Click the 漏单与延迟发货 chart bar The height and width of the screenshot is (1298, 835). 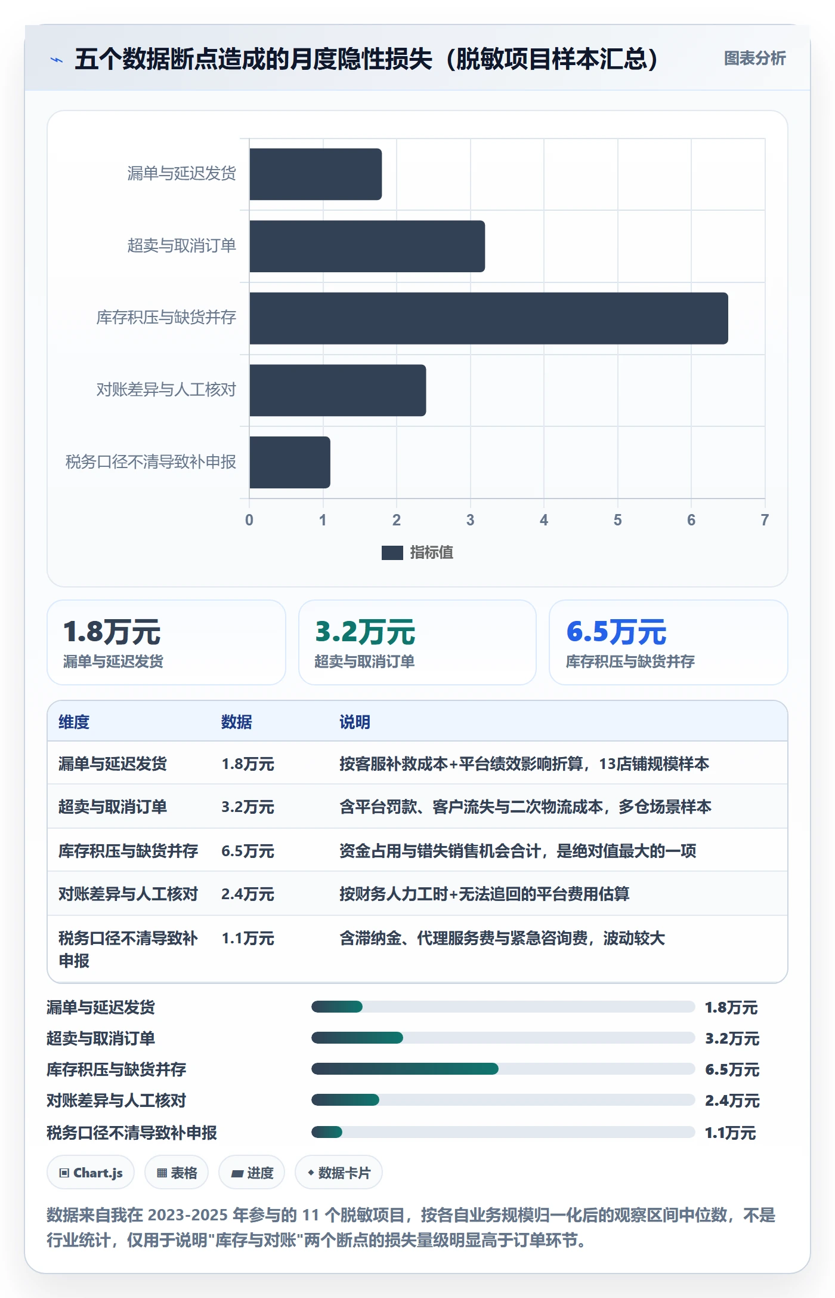(316, 174)
